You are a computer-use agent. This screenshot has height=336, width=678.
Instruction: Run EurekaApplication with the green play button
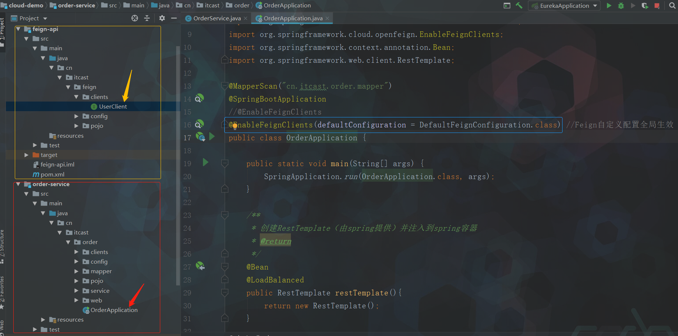click(x=609, y=6)
